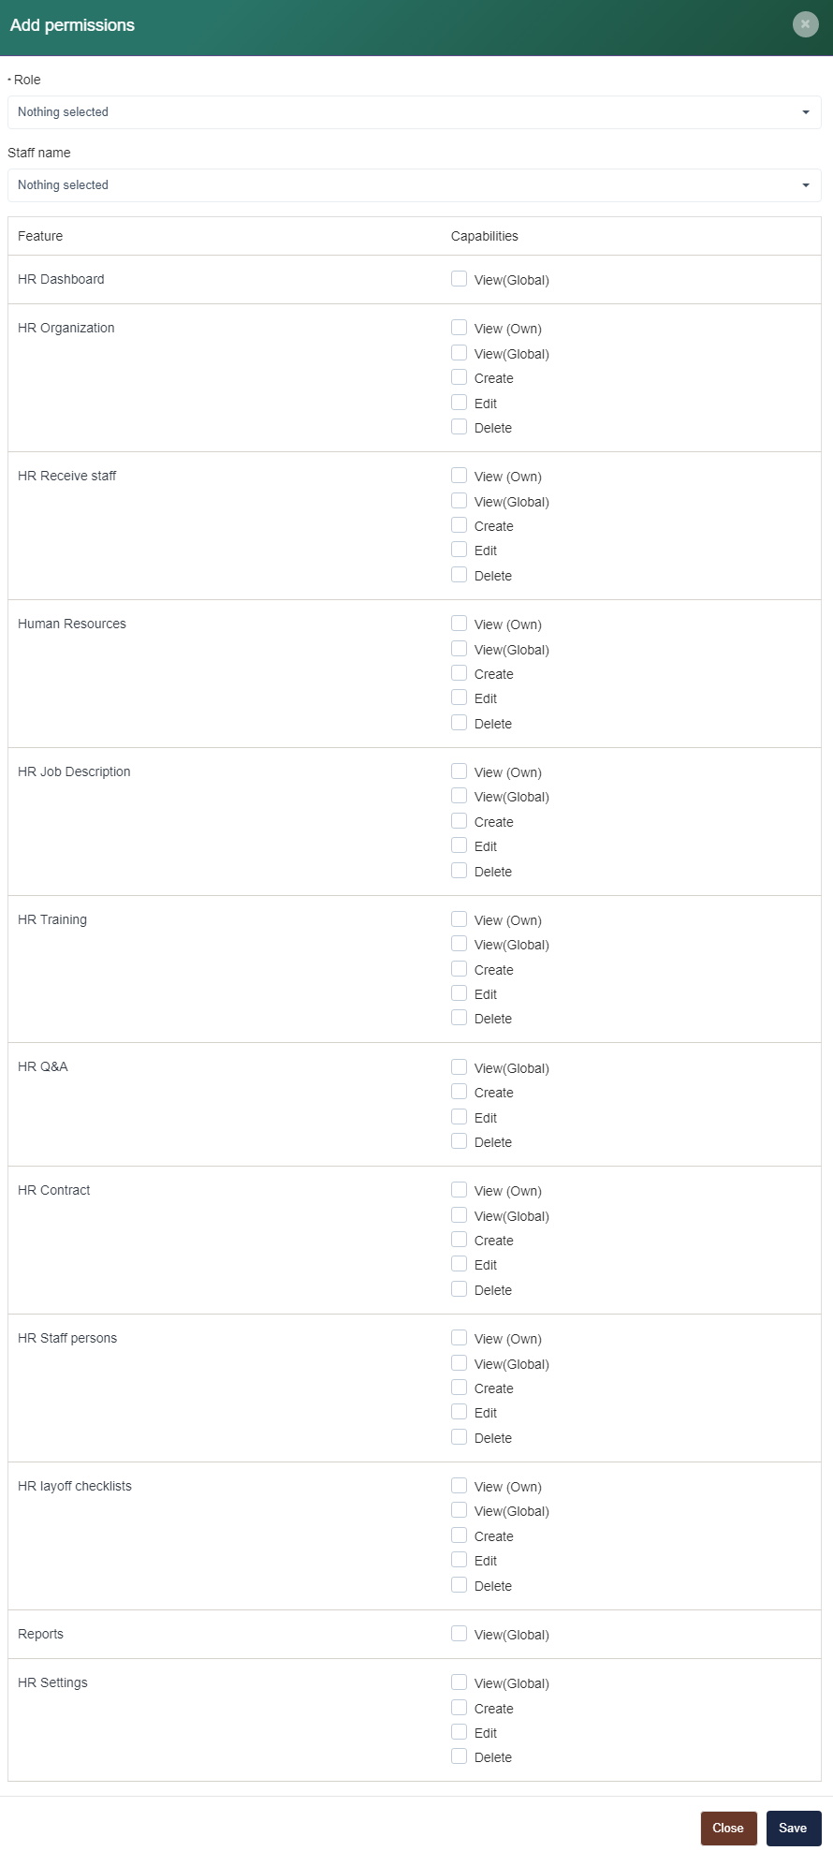This screenshot has height=1851, width=833.
Task: Check View (Own) under HR Organization
Action: coord(460,328)
